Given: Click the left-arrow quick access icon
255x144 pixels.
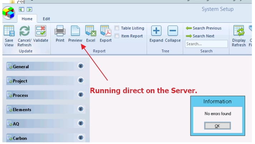Looking at the screenshot, I should (x=21, y=9).
